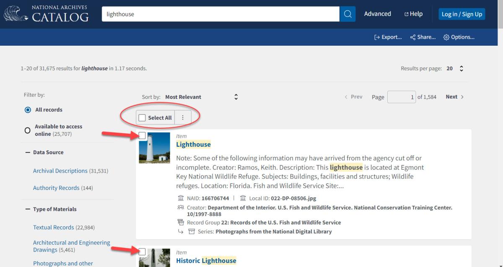The height and width of the screenshot is (267, 503).
Task: Select Available to access online filter
Action: pos(28,130)
